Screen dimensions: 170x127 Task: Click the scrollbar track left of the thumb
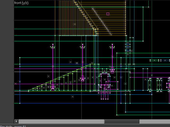[x=61, y=121]
